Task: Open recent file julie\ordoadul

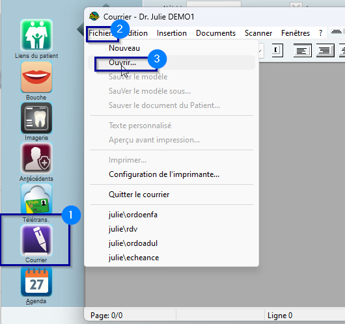Action: (x=171, y=243)
